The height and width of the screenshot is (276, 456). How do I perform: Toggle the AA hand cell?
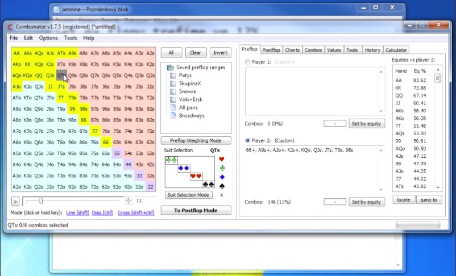16,53
